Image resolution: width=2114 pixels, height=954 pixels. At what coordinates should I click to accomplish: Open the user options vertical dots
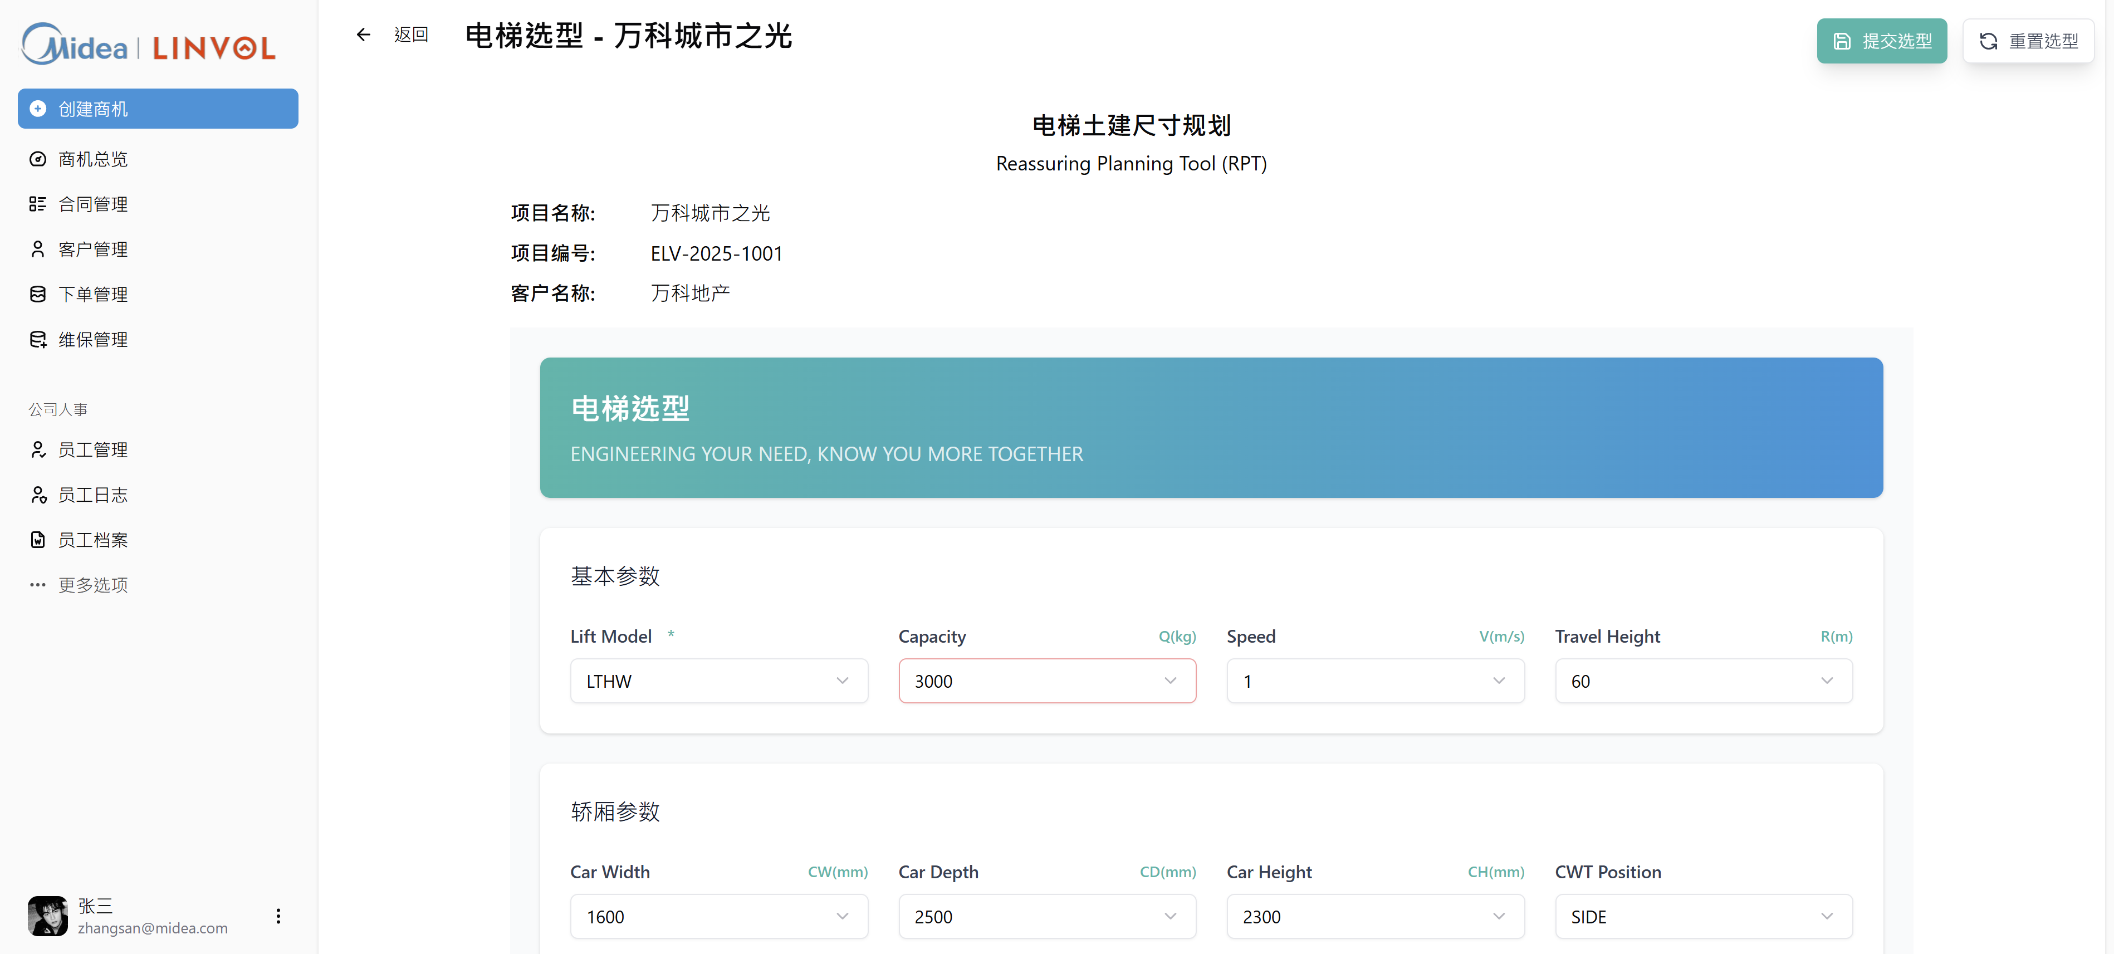(x=278, y=916)
